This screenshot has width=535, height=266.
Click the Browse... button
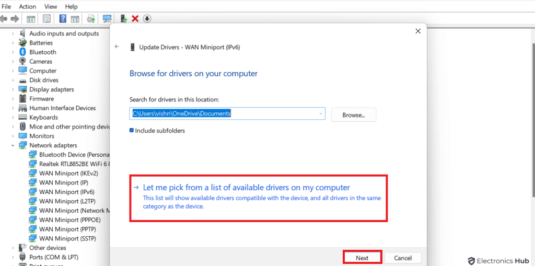pos(354,115)
